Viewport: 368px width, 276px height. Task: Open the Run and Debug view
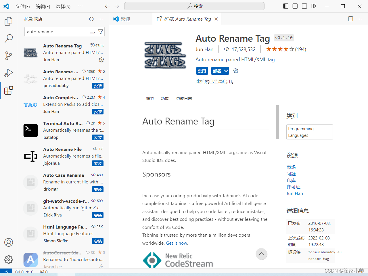coord(9,73)
